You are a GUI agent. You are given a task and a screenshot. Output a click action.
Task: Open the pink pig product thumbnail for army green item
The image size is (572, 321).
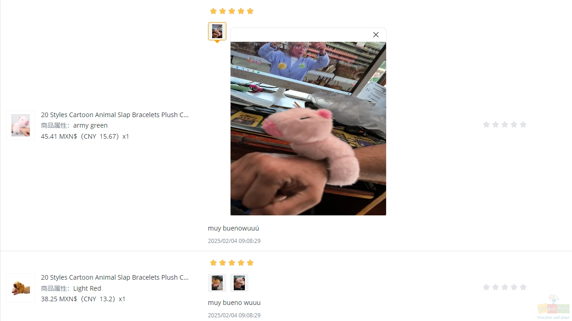[x=21, y=125]
